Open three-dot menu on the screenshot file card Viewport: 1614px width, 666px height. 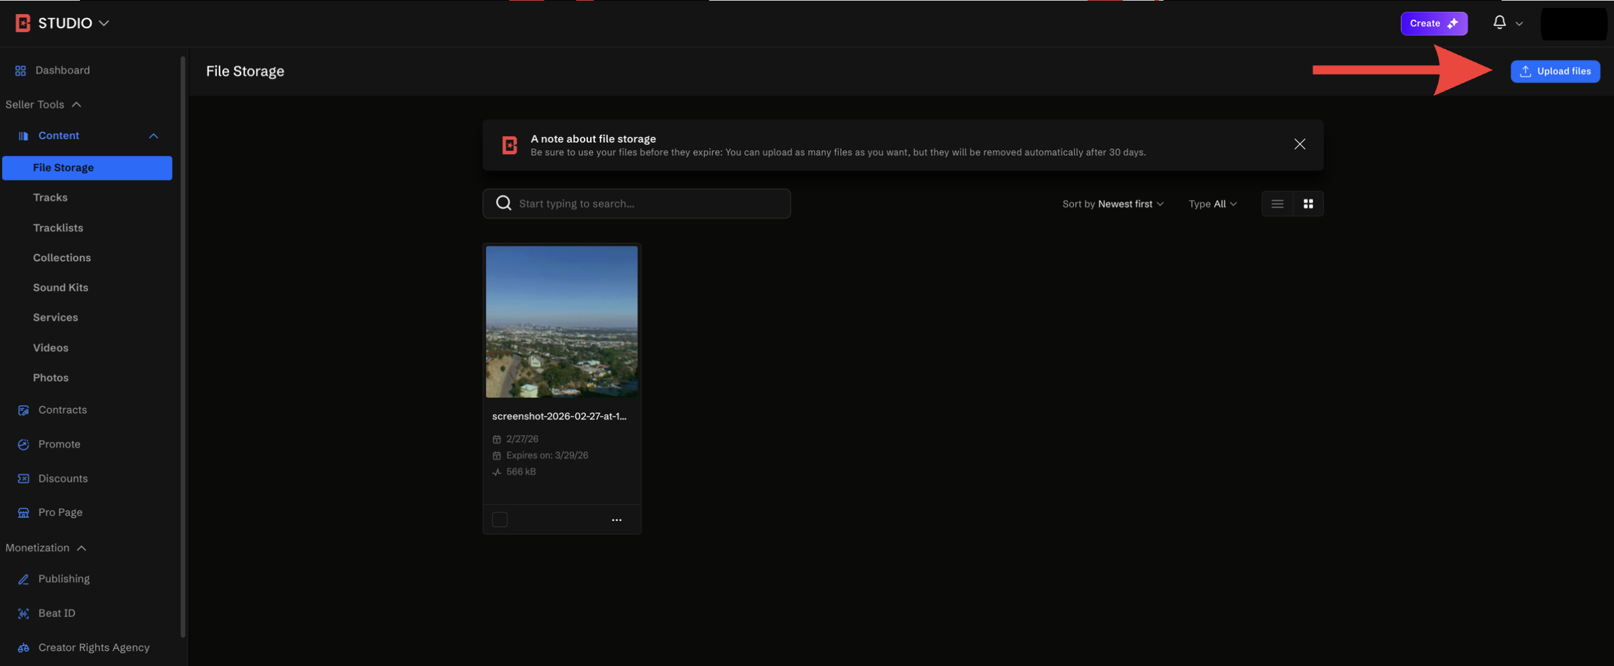tap(616, 520)
